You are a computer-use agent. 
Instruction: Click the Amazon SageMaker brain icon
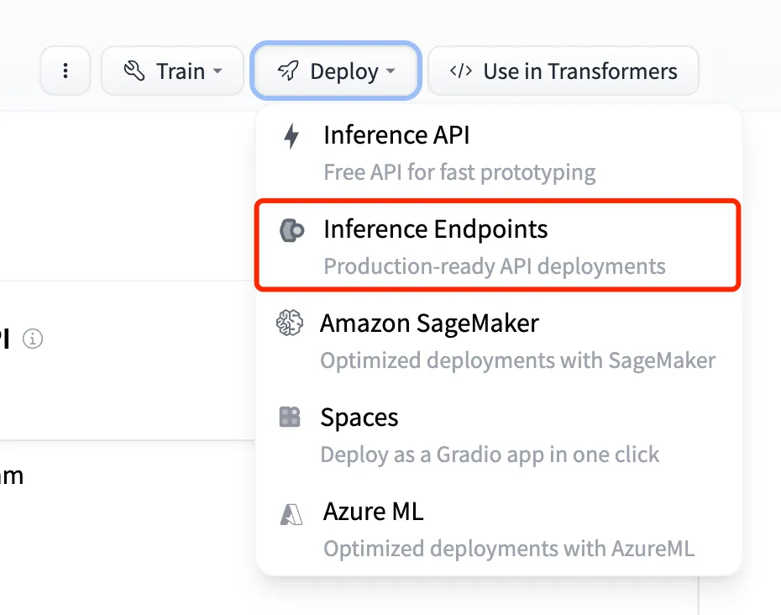point(290,323)
